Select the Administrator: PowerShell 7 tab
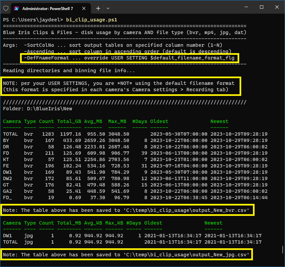This screenshot has width=285, height=267. [51, 8]
